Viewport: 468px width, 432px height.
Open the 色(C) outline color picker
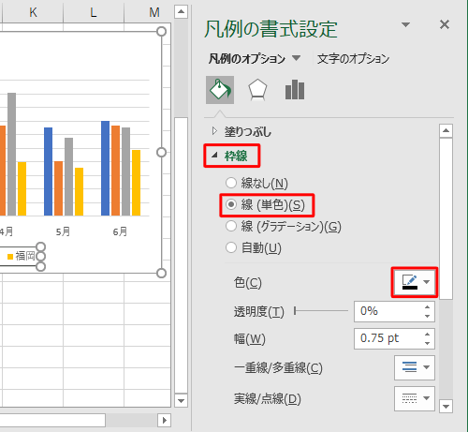415,282
